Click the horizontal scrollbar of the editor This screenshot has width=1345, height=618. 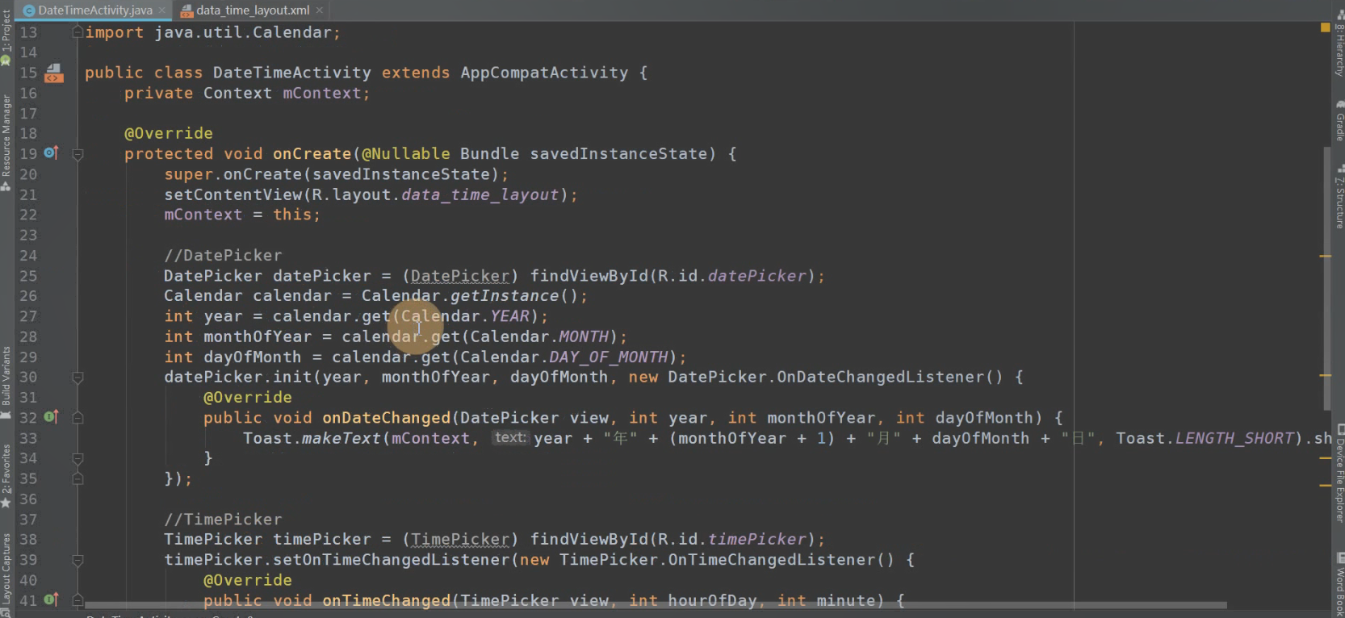(x=656, y=604)
